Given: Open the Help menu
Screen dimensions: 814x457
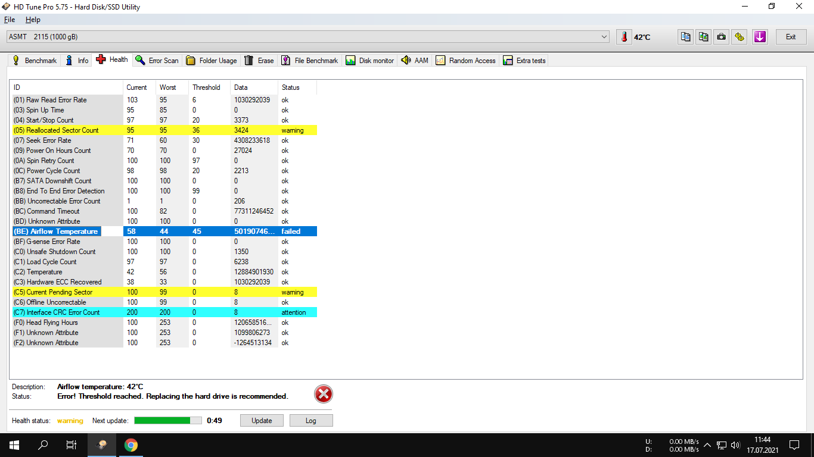Looking at the screenshot, I should pos(33,20).
